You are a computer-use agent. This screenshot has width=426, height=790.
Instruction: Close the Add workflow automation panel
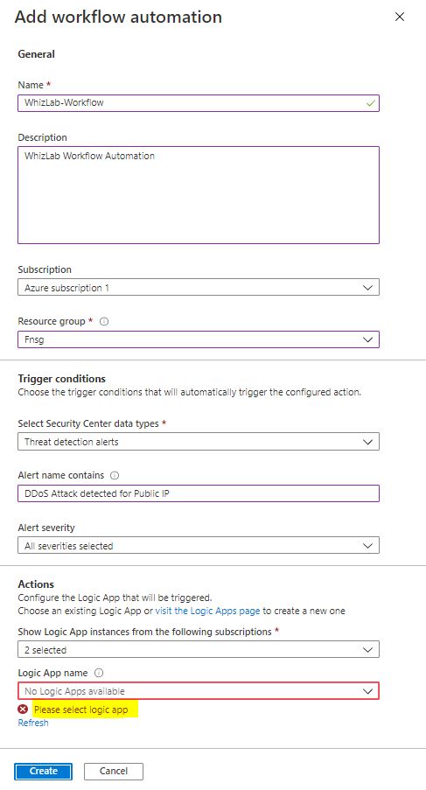click(x=399, y=17)
